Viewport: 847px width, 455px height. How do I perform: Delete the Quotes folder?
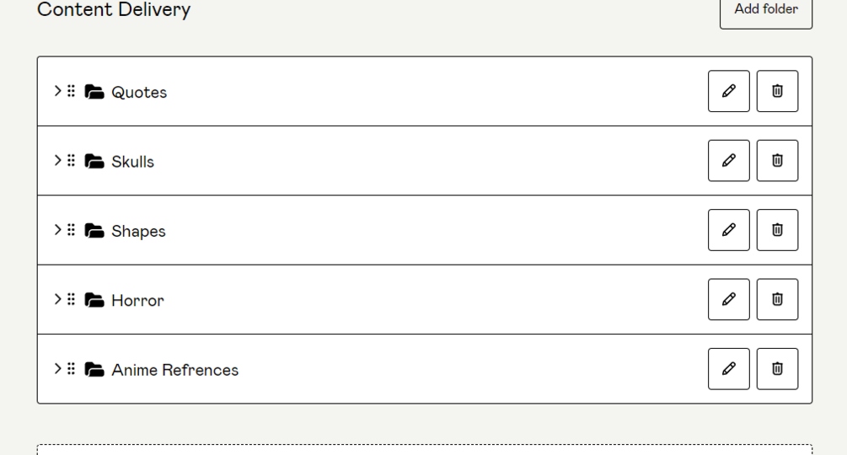777,91
